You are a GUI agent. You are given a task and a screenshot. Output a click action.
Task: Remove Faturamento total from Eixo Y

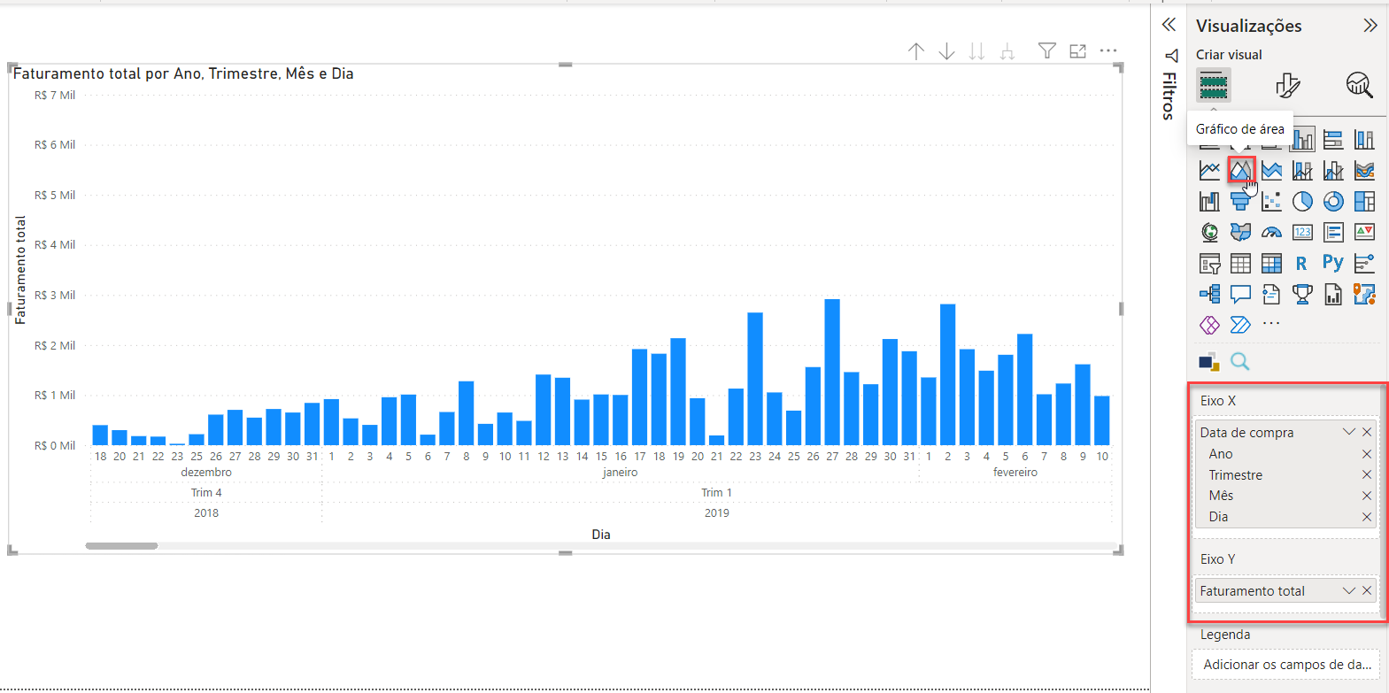coord(1367,590)
